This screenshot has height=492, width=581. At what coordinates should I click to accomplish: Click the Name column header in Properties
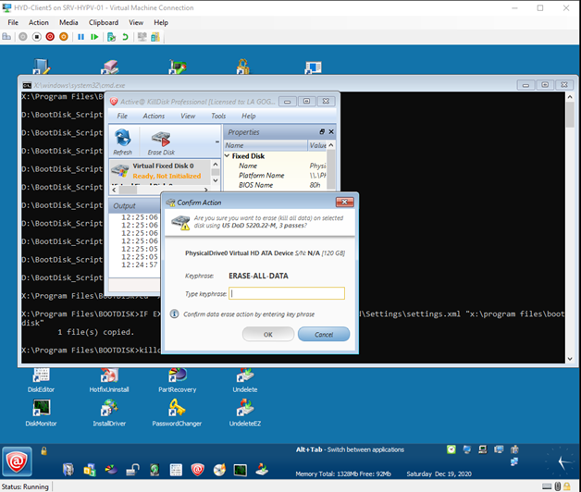click(266, 145)
